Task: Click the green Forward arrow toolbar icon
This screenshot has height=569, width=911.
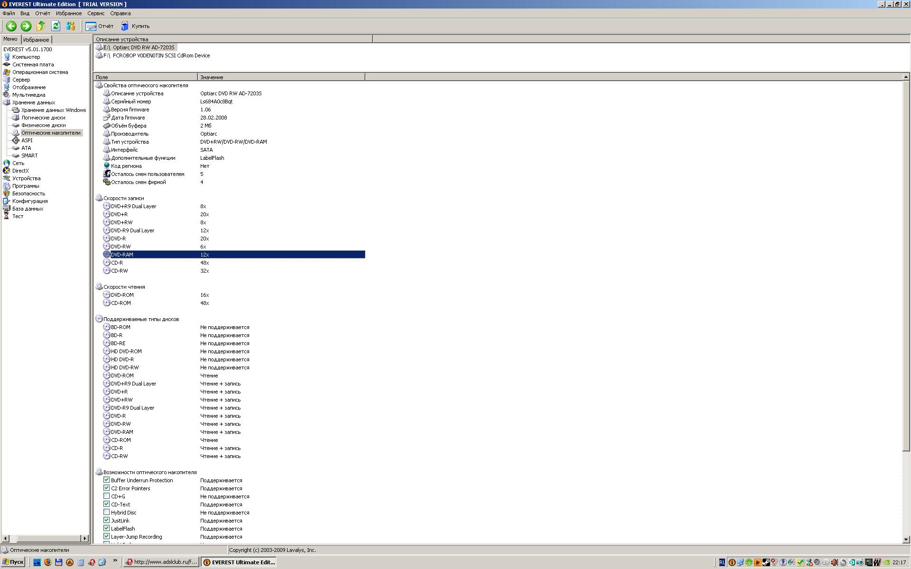Action: click(x=26, y=26)
